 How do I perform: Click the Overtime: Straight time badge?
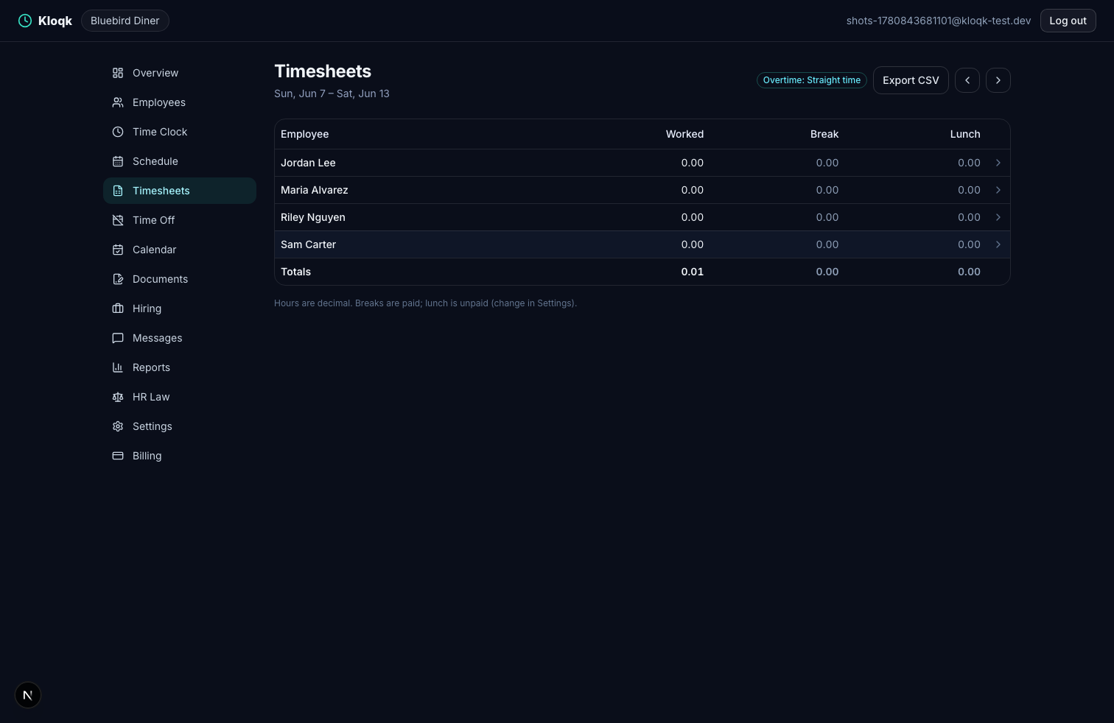pyautogui.click(x=812, y=80)
